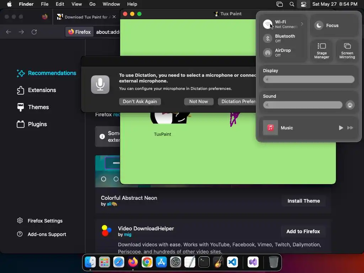
Task: Open Safari from the Dock
Action: click(x=119, y=262)
